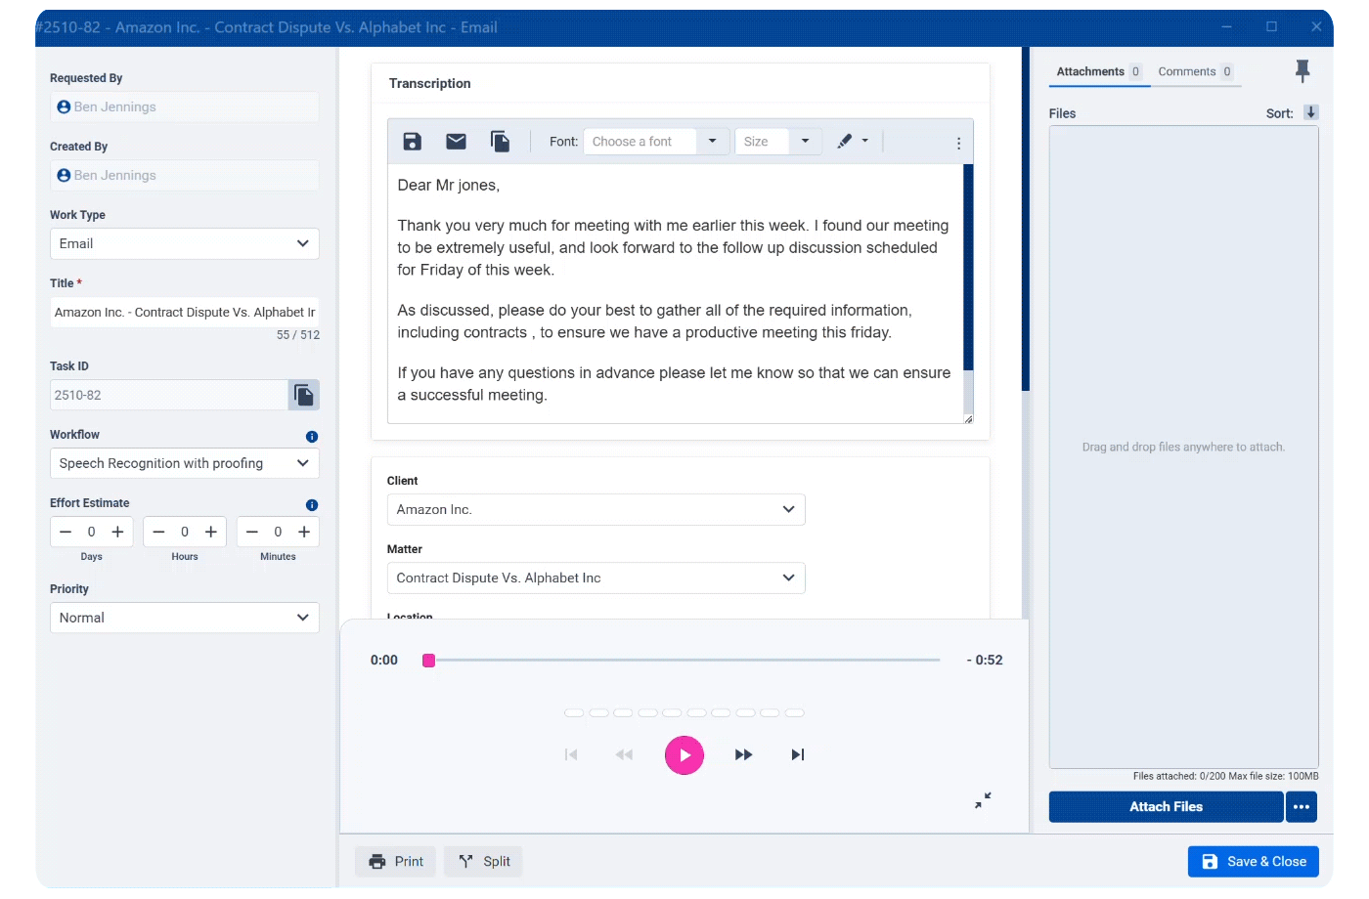Open the editor's three-dot more options menu

[x=958, y=143]
